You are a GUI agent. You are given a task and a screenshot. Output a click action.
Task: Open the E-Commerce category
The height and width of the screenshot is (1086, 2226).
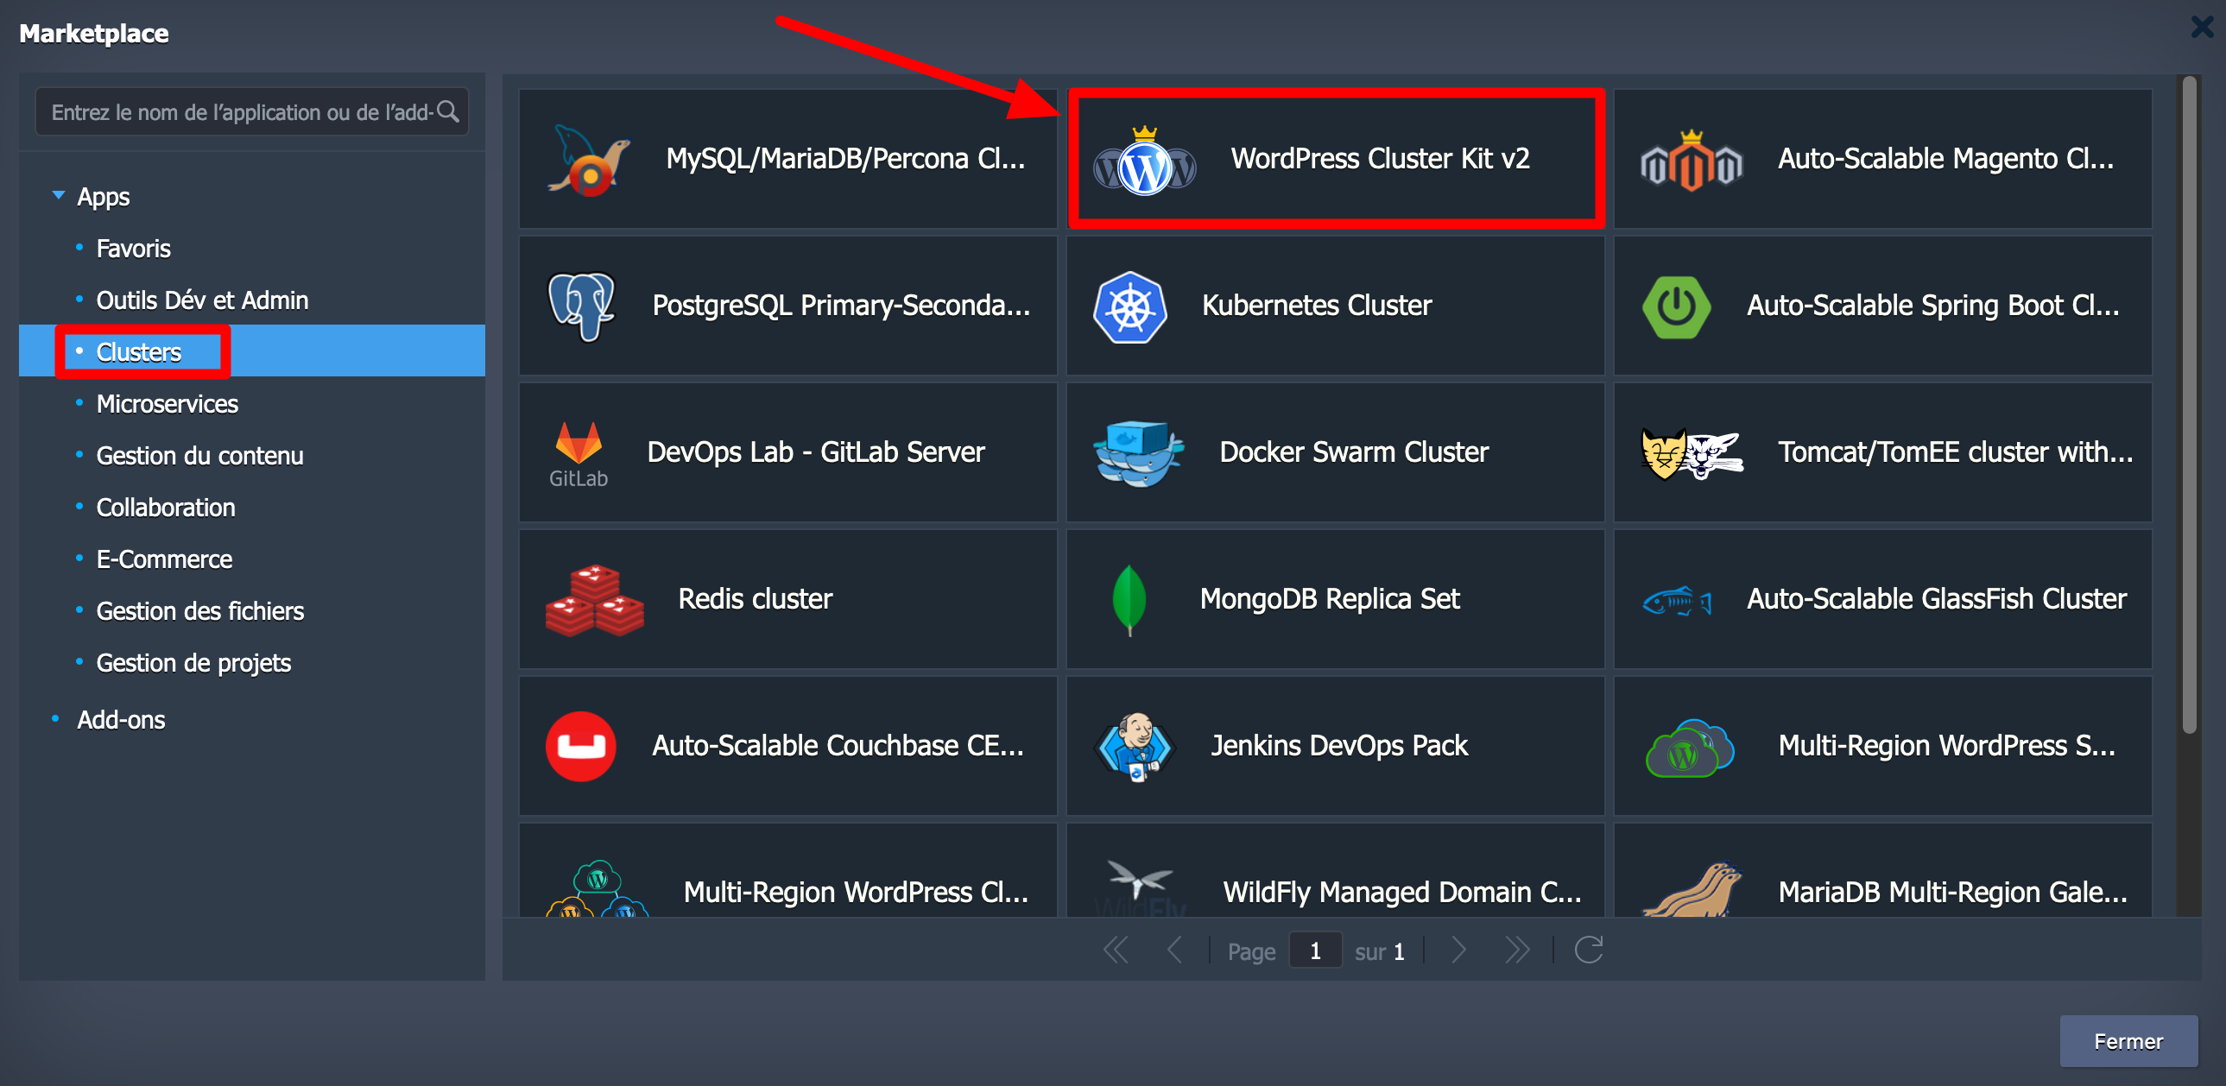(x=164, y=559)
